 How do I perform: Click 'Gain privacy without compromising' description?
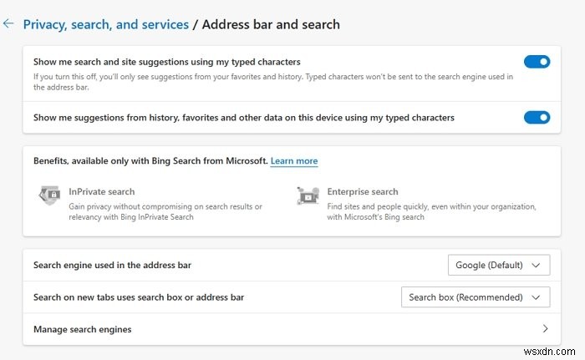[165, 211]
